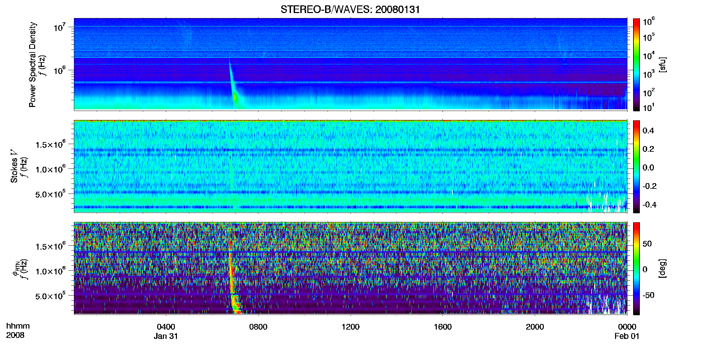The width and height of the screenshot is (701, 361).
Task: Click the φ RTN direction spectrogram panel
Action: pos(350,268)
